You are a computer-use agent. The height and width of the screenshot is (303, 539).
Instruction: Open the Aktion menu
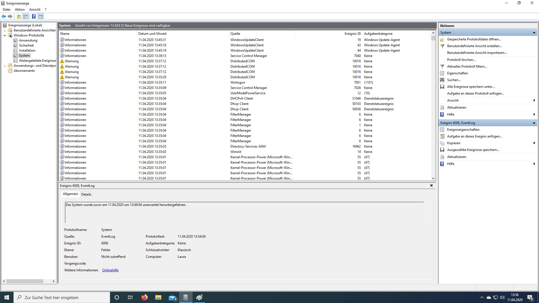(x=20, y=10)
